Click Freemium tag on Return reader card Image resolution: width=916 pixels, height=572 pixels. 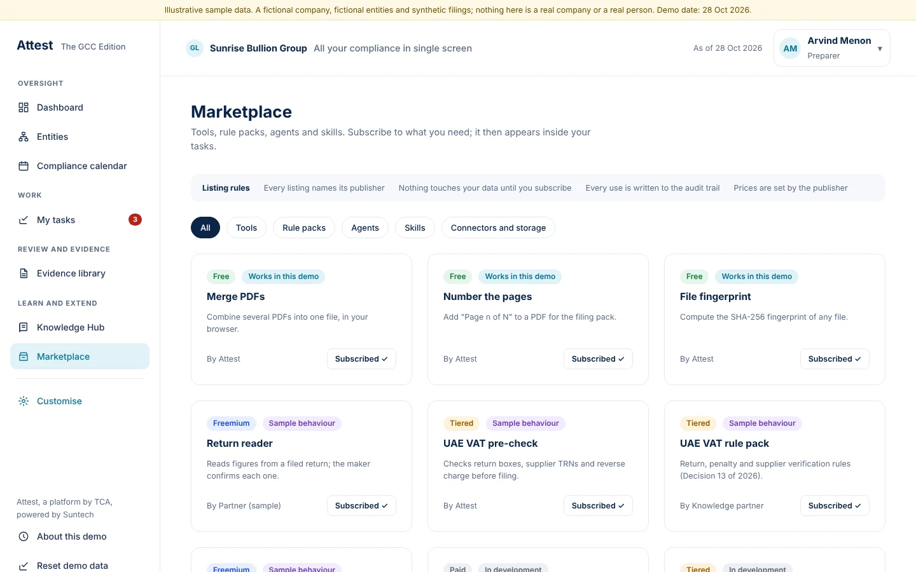231,423
